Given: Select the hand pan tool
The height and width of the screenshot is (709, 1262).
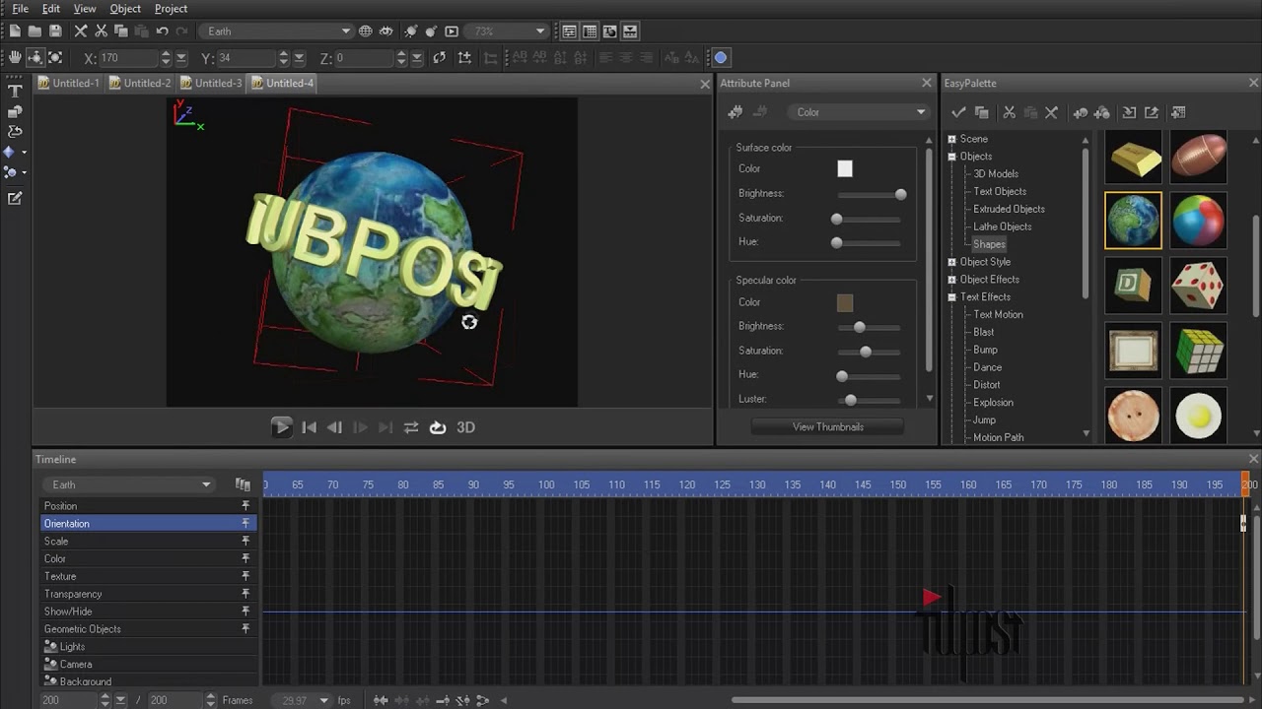Looking at the screenshot, I should [15, 58].
